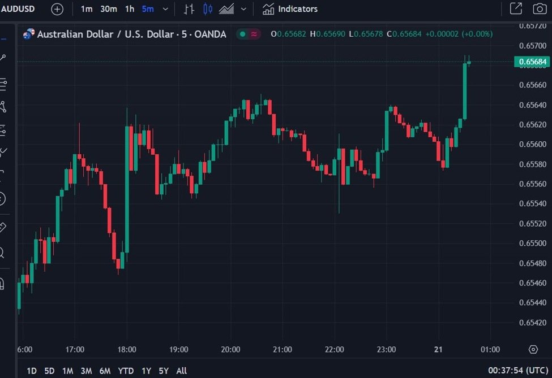Expand the time interval dropdown arrow

(x=165, y=9)
